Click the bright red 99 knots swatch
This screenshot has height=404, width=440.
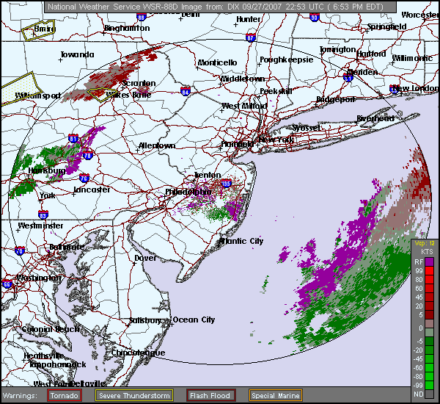coord(429,271)
